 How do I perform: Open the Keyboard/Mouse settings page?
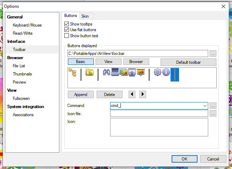[x=27, y=25]
